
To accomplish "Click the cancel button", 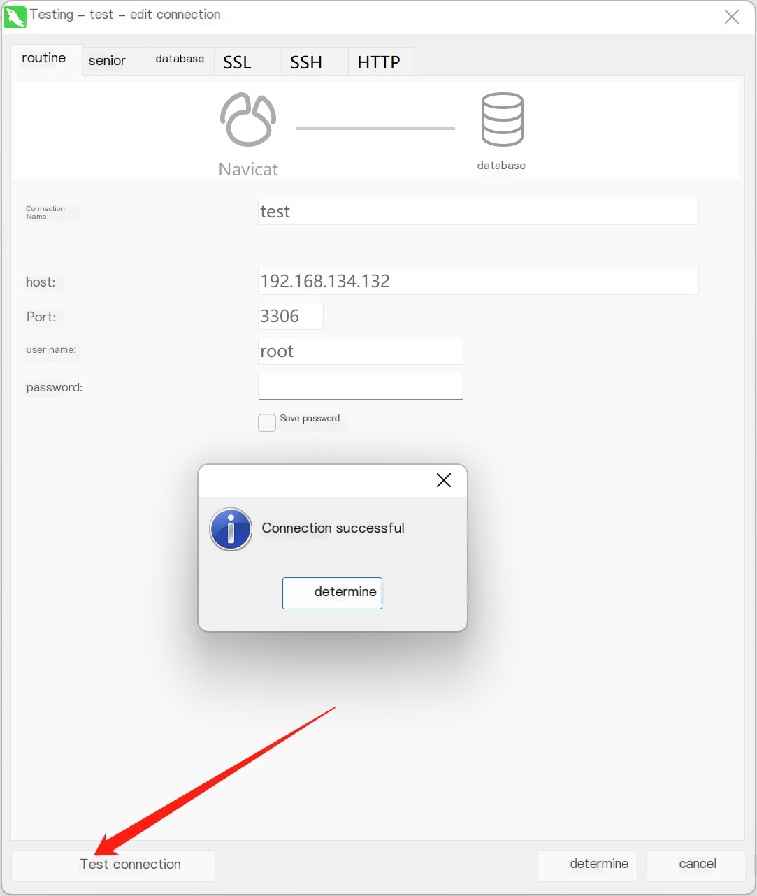I will (x=696, y=866).
